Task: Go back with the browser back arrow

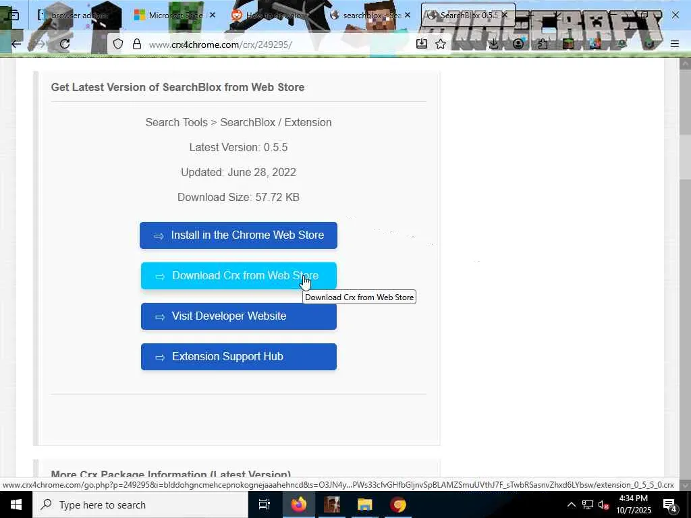Action: tap(16, 44)
